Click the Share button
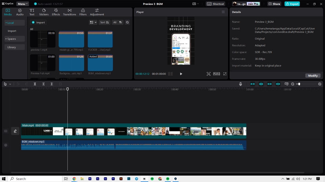The height and width of the screenshot is (182, 325). (274, 4)
